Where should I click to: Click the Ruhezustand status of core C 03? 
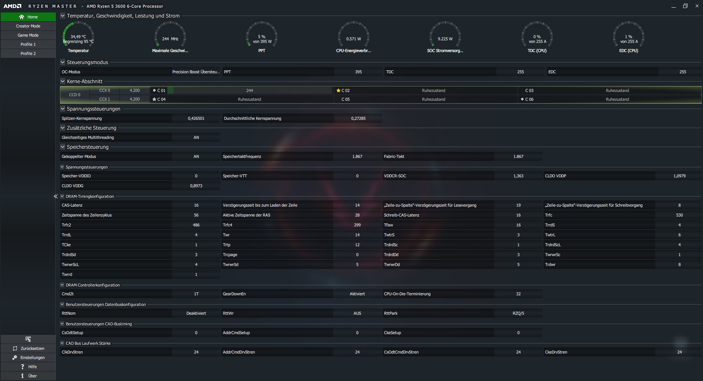click(617, 90)
